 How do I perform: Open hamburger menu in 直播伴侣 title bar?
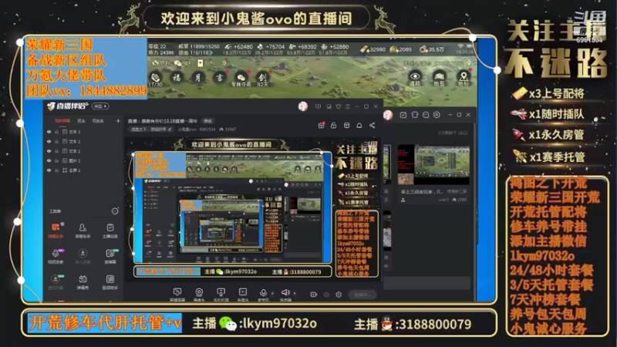(x=348, y=106)
